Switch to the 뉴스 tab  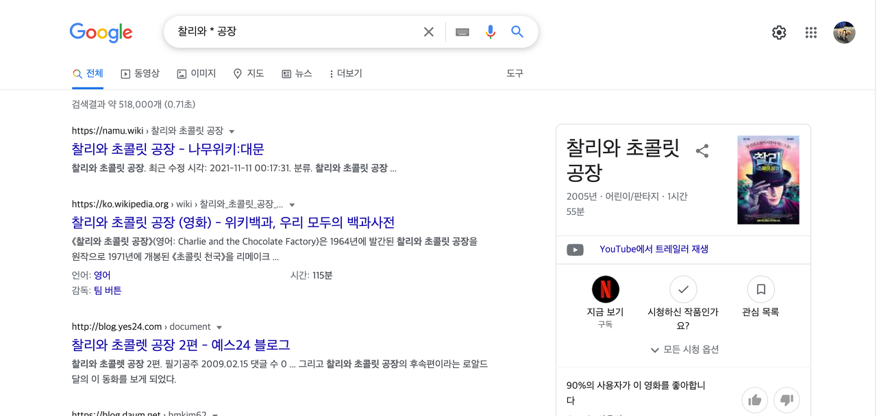[297, 74]
